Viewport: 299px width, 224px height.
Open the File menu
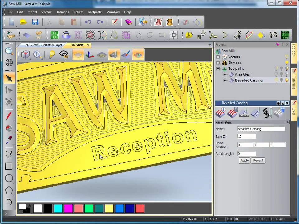click(x=10, y=12)
